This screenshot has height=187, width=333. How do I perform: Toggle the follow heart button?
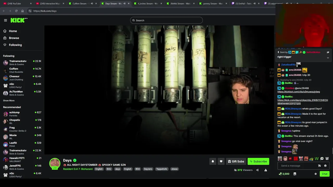click(x=221, y=161)
